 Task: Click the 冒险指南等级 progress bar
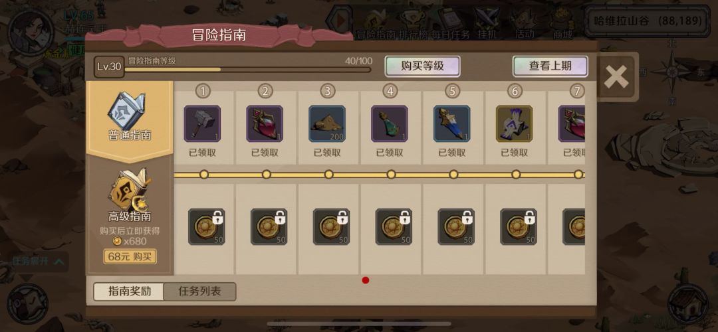248,70
